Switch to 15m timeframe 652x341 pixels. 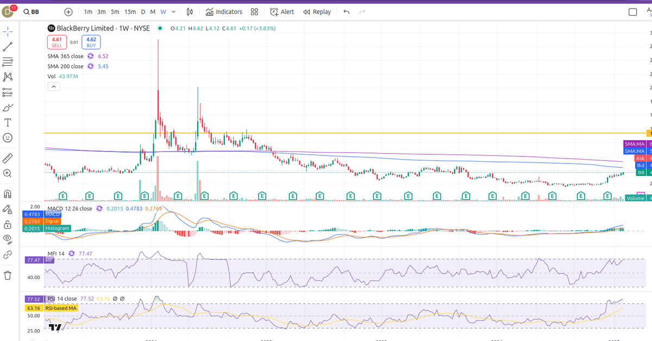pyautogui.click(x=130, y=12)
